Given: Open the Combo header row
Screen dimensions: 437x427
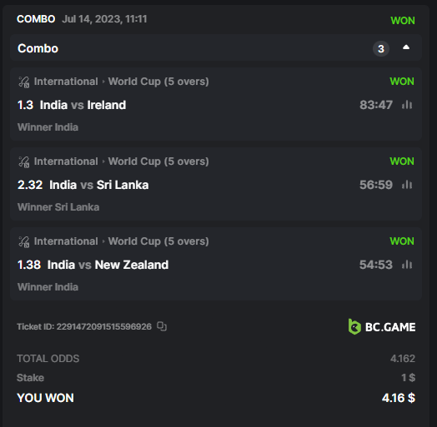Looking at the screenshot, I should (216, 47).
